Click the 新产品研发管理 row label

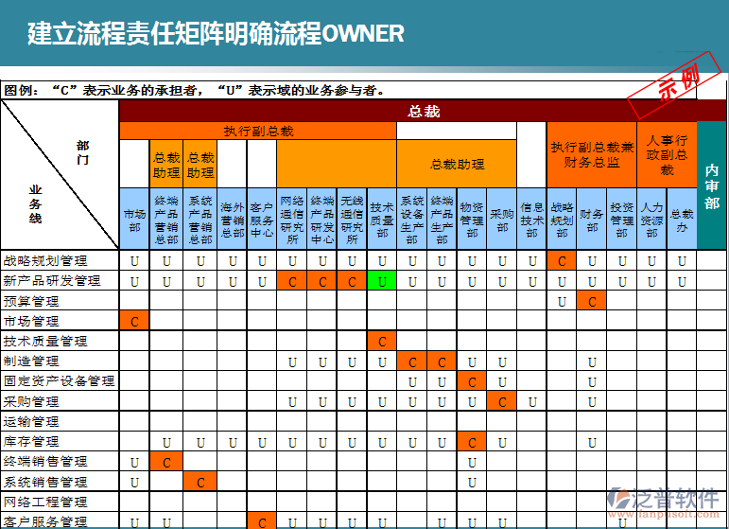coord(52,280)
